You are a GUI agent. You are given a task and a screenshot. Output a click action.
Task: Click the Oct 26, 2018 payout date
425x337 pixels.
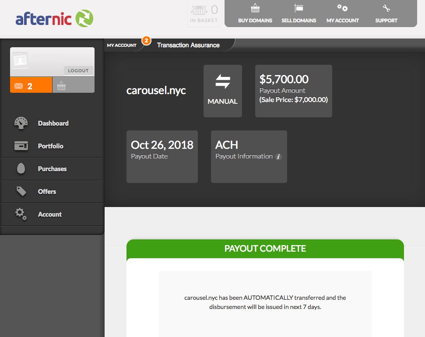pos(162,145)
